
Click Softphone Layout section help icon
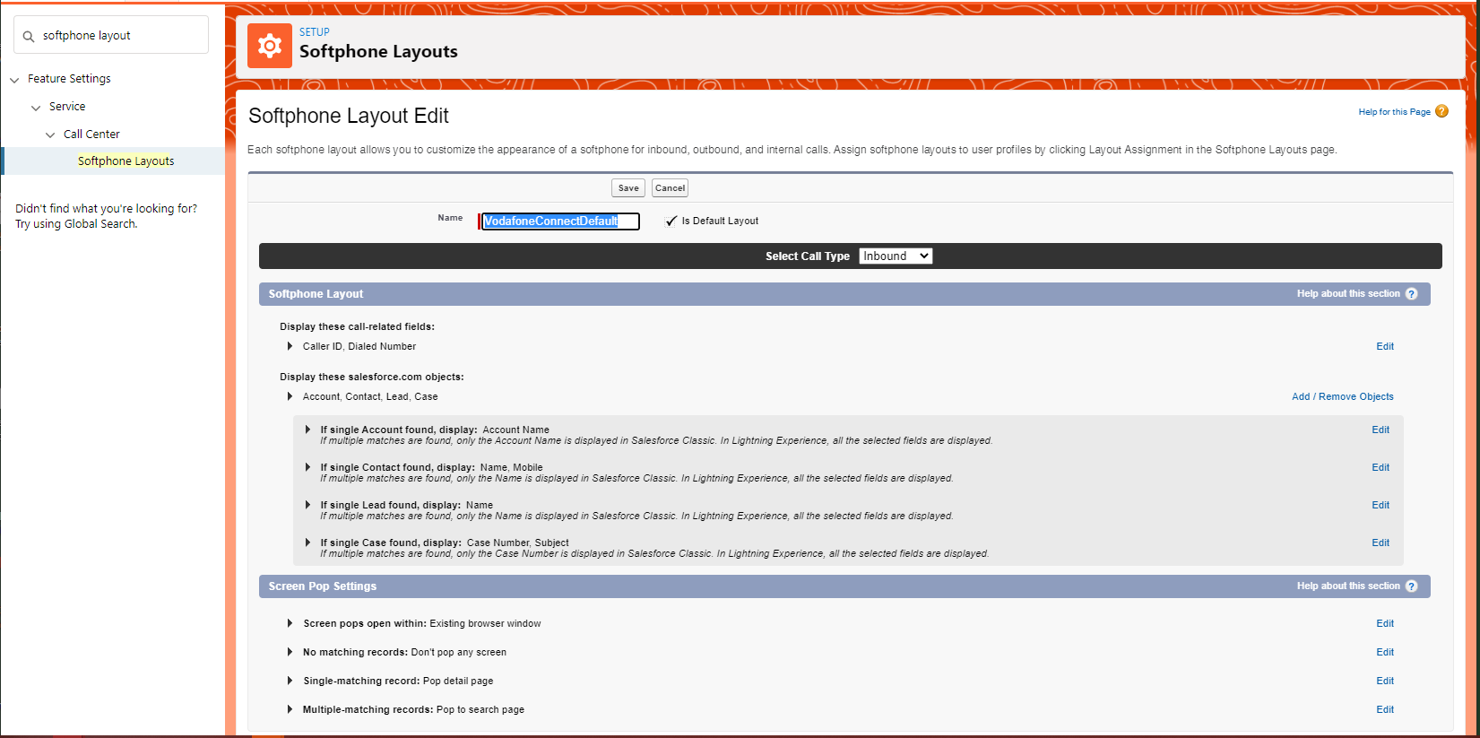1411,294
